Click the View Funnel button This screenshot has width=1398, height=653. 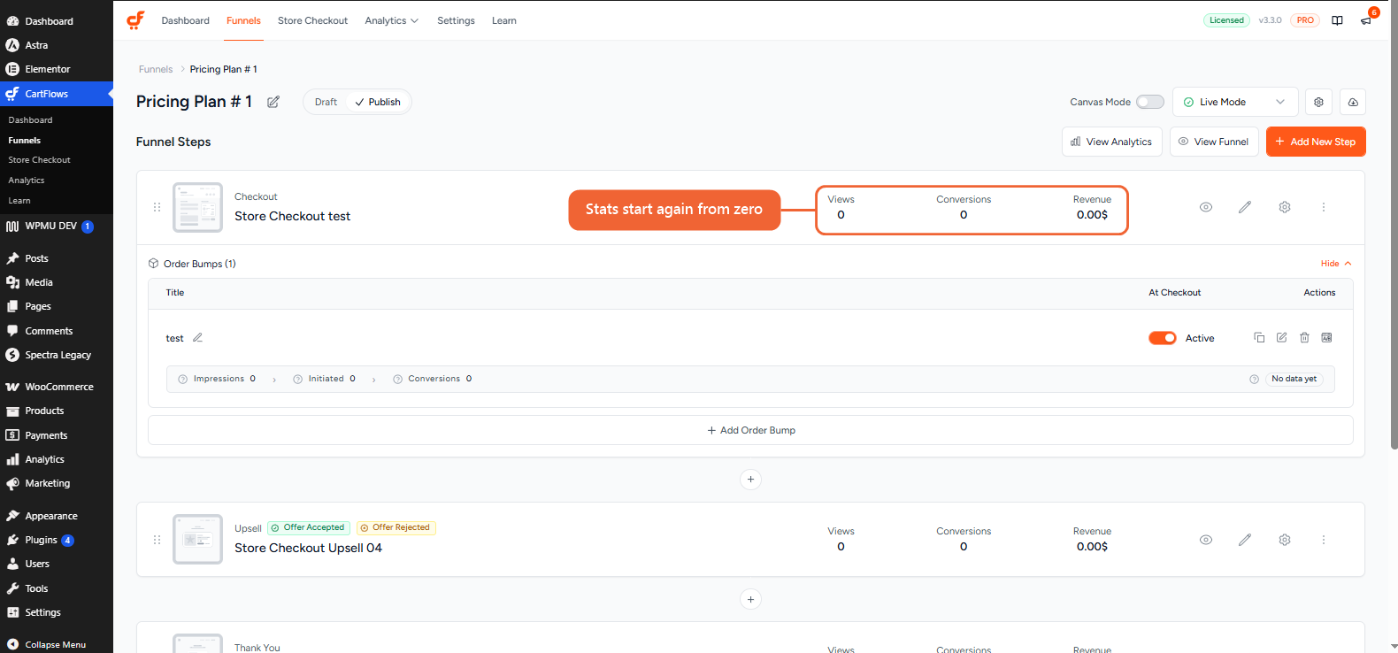[1214, 142]
